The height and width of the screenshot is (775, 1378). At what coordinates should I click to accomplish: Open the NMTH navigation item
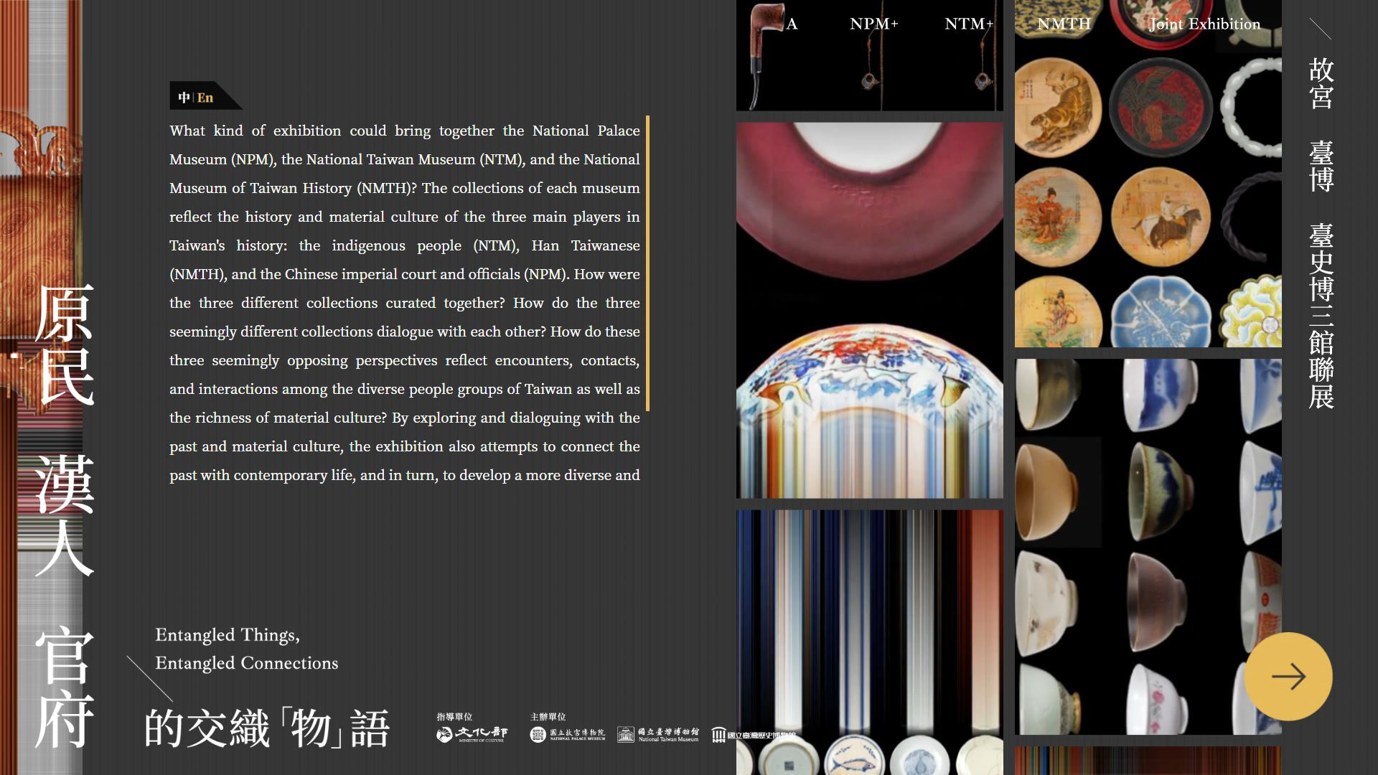coord(1064,24)
